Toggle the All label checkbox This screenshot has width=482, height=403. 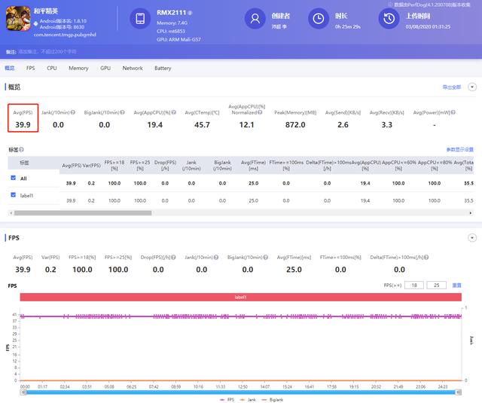(x=13, y=179)
